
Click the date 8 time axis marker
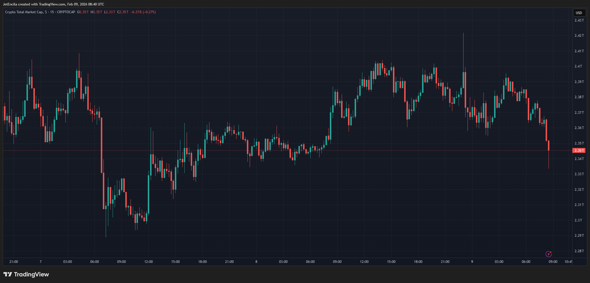coord(256,262)
